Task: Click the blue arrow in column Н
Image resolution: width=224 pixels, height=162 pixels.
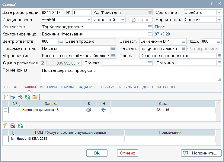Action: [x=104, y=110]
